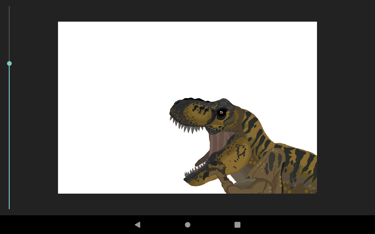Image resolution: width=375 pixels, height=234 pixels.
Task: Tap the Android home circle button
Action: [187, 225]
